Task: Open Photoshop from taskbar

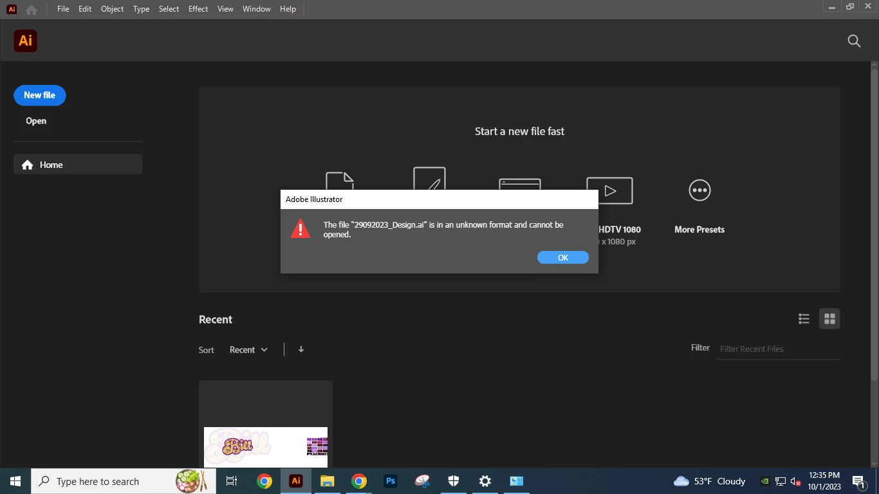Action: [391, 481]
